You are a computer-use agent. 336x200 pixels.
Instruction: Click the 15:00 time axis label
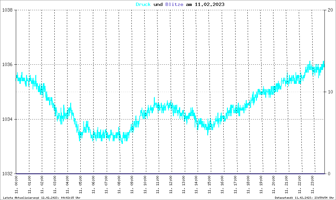click(209, 184)
